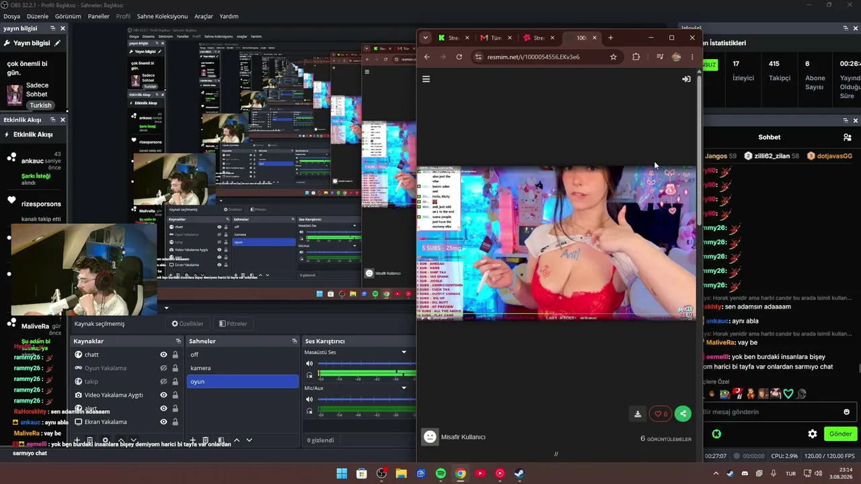Open the Paneller menu
This screenshot has height=484, width=861.
pyautogui.click(x=98, y=16)
